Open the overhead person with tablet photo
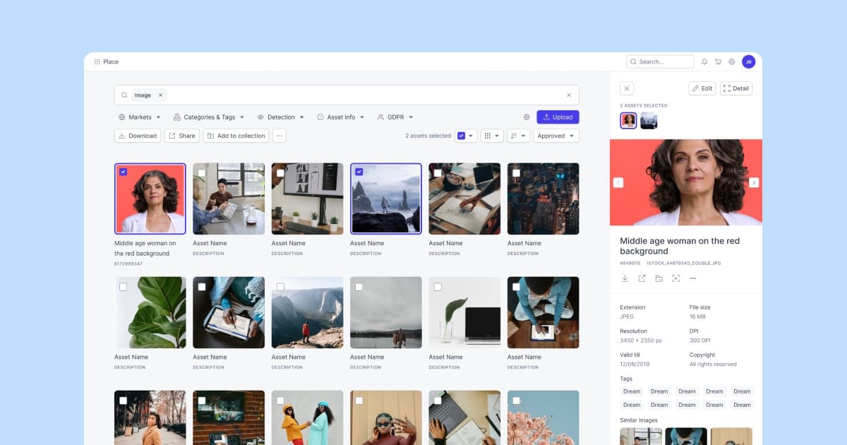 (x=543, y=312)
